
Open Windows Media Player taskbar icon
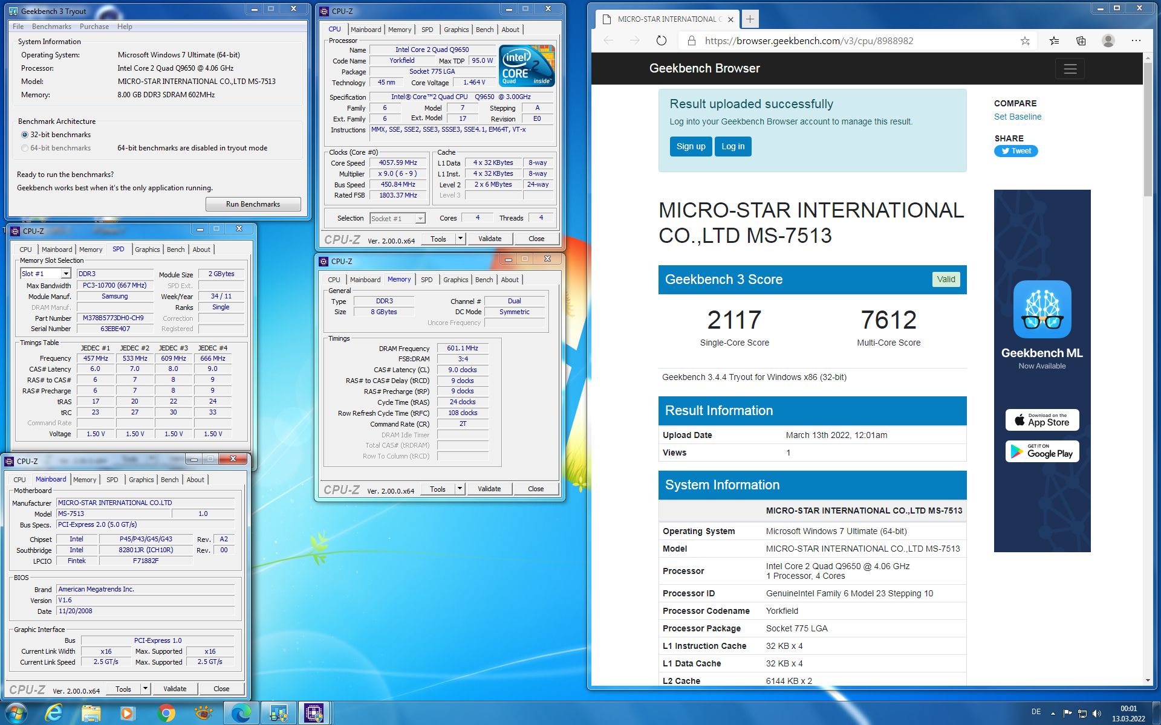coord(128,714)
